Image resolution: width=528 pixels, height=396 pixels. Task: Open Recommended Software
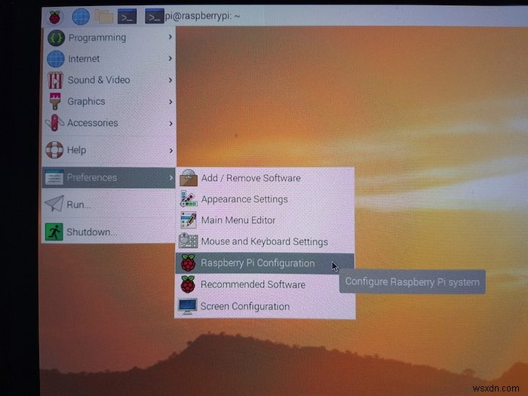(265, 284)
